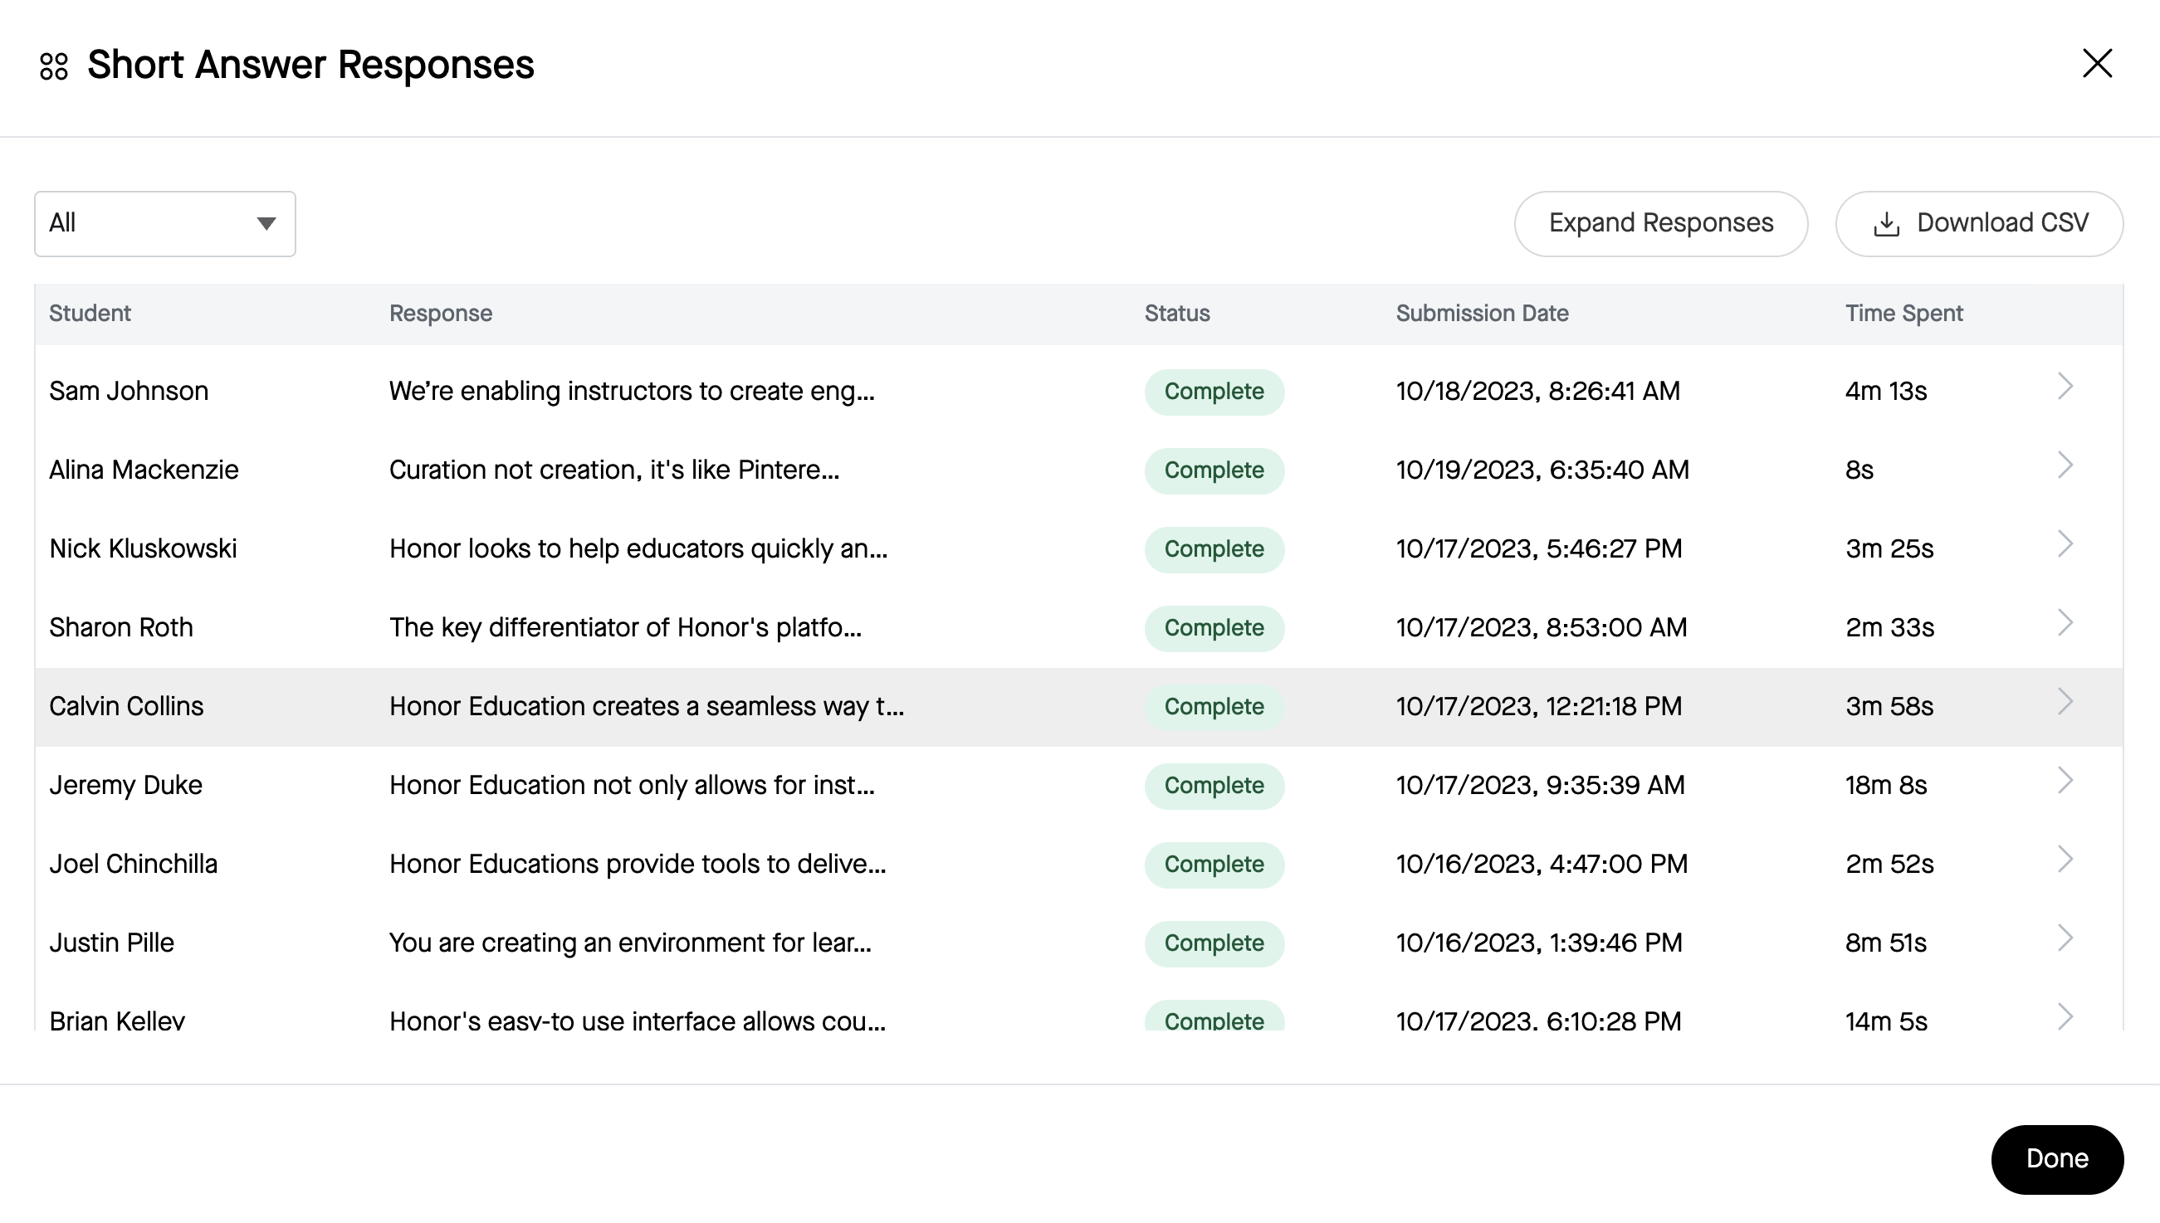Select student name Sam Johnson

coord(129,392)
